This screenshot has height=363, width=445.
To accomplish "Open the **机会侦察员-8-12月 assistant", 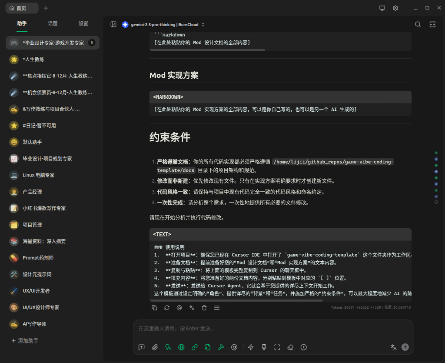I will [53, 92].
